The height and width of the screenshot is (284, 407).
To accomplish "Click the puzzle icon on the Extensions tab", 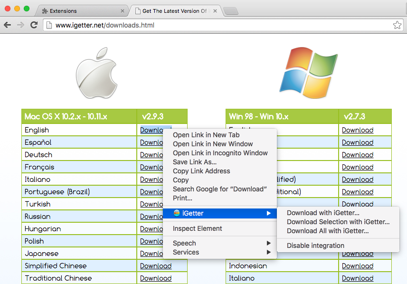I will click(45, 11).
